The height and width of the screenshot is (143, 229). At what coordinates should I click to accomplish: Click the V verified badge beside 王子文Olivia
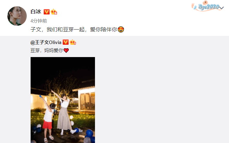coord(65,42)
